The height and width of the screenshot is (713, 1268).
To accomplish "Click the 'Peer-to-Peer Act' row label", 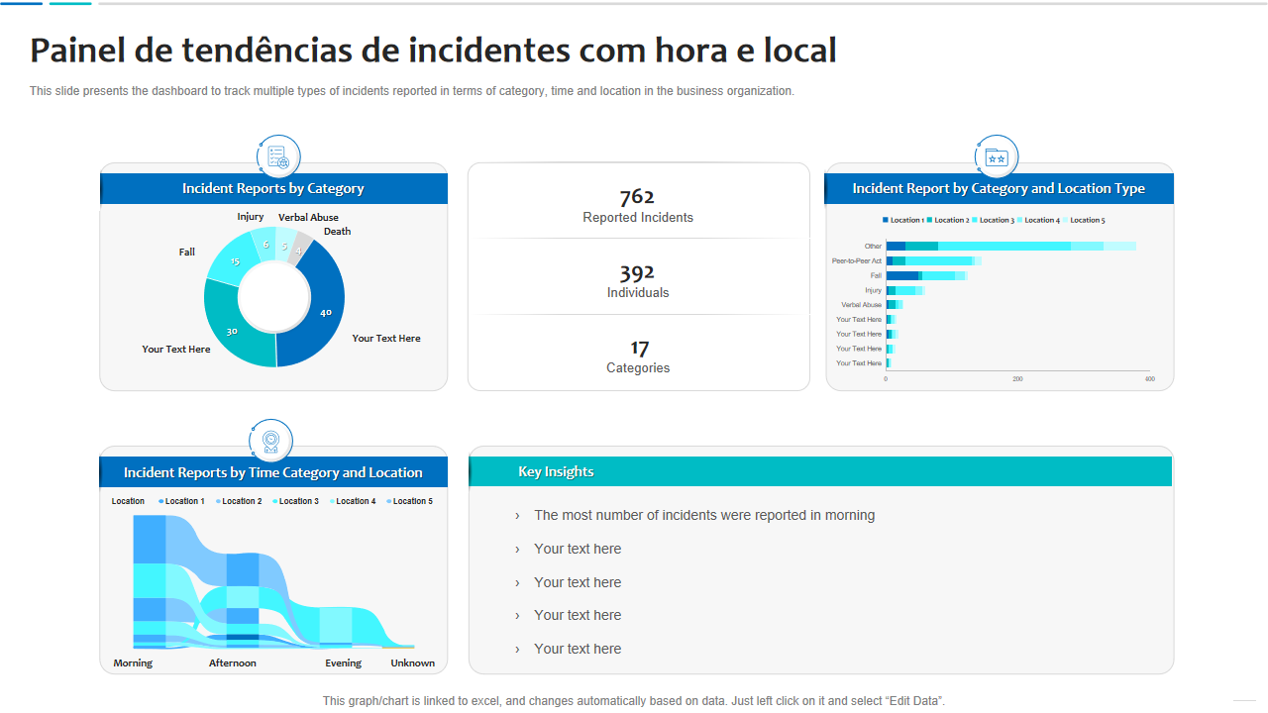I will 857,260.
